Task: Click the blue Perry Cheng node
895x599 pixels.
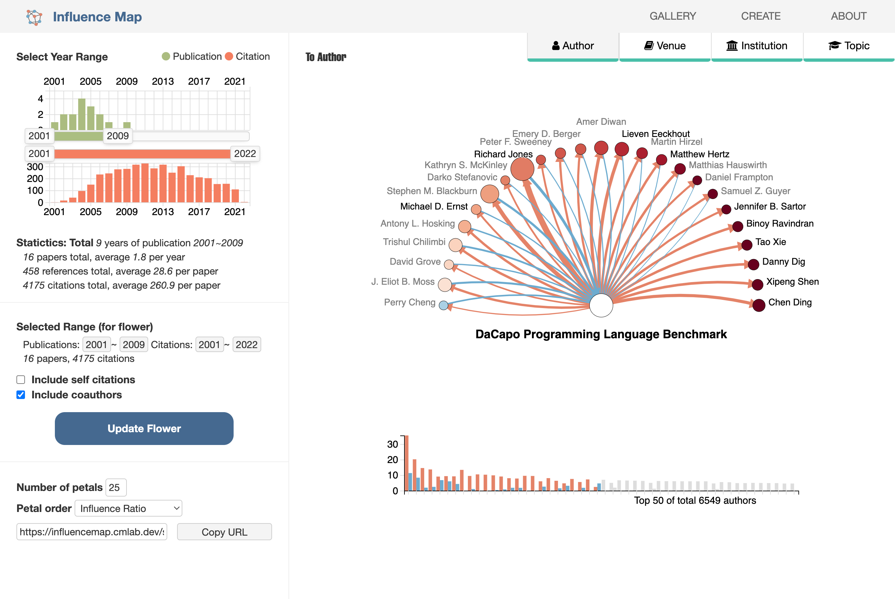Action: 443,306
